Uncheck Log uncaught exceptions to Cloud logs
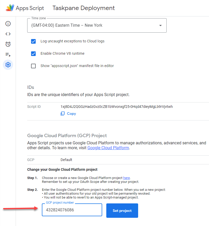 click(x=33, y=41)
